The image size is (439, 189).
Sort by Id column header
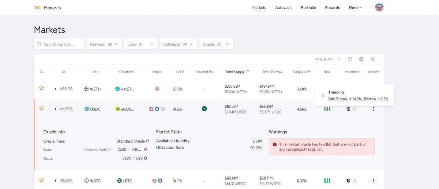[x=64, y=72]
